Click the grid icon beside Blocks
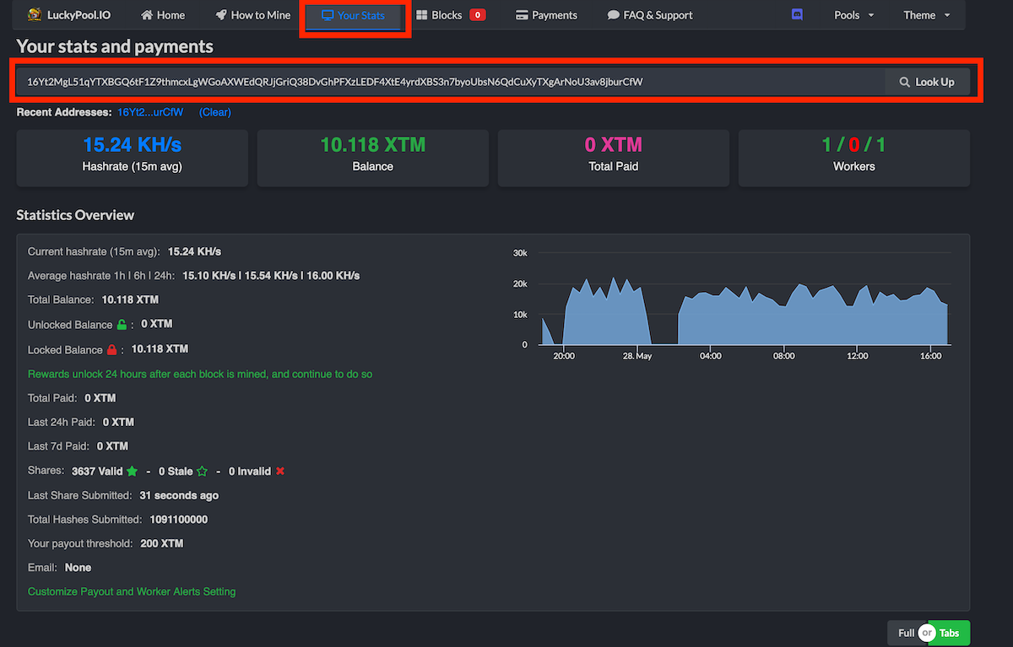Image resolution: width=1013 pixels, height=647 pixels. pyautogui.click(x=422, y=15)
